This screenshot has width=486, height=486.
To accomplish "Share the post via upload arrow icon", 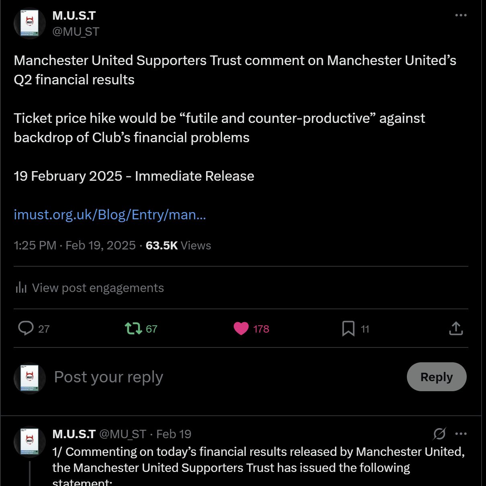I will pyautogui.click(x=456, y=328).
